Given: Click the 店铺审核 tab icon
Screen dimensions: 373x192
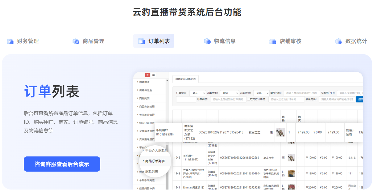Looking at the screenshot, I should pyautogui.click(x=273, y=41).
